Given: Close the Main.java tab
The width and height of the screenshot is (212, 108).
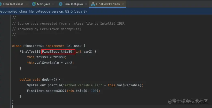Looking at the screenshot, I should [x=53, y=4].
